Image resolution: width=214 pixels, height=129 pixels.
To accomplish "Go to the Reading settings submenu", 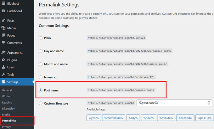I will (7, 102).
